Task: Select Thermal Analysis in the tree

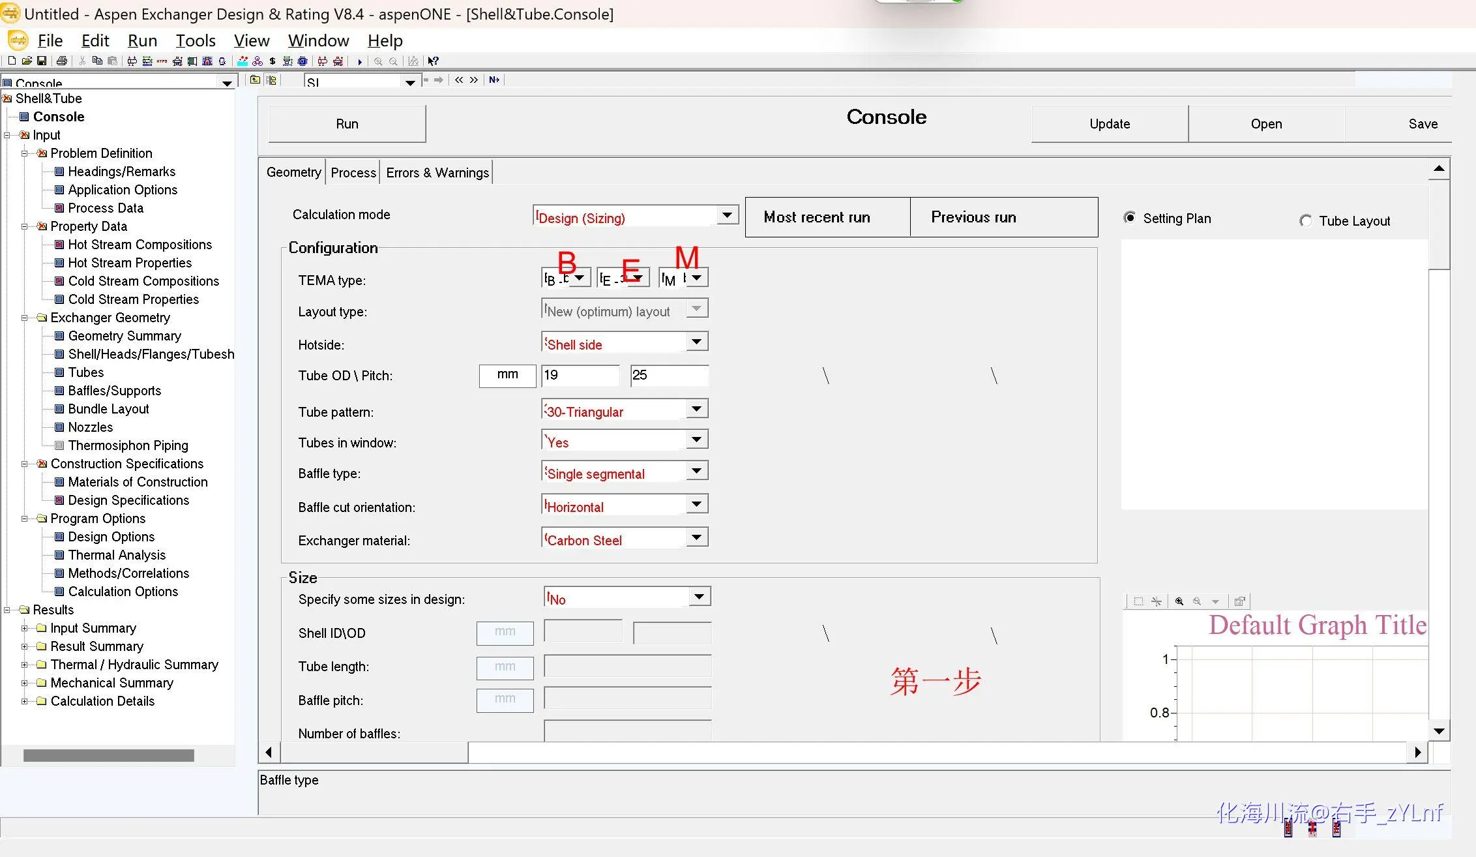Action: click(117, 555)
